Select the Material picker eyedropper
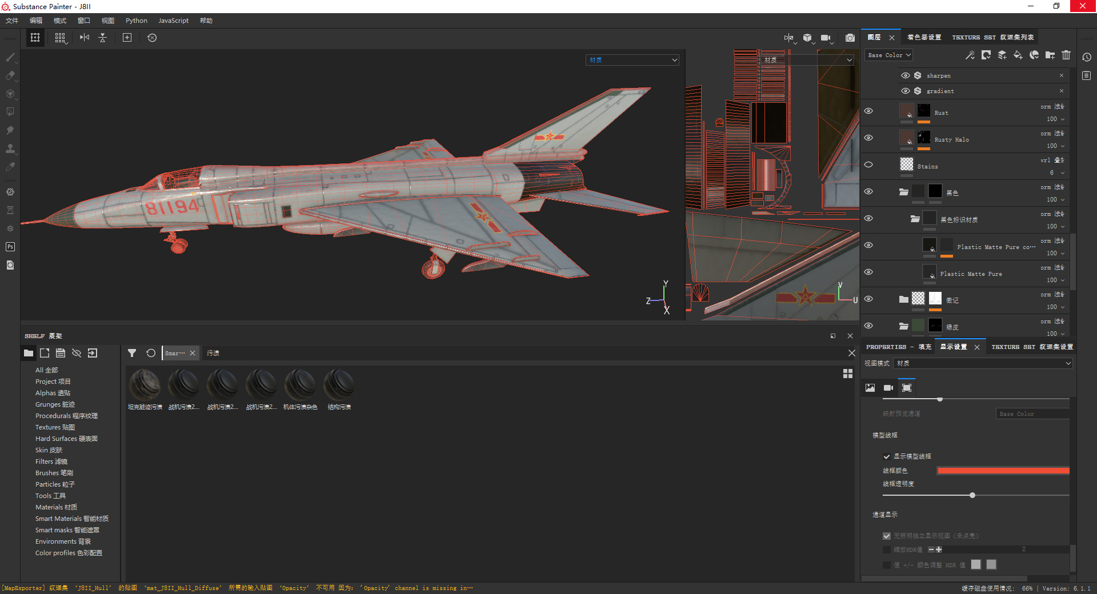The image size is (1097, 594). point(10,167)
